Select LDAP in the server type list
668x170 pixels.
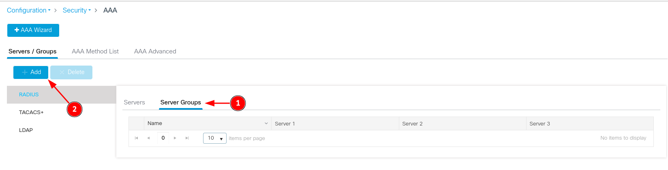26,130
